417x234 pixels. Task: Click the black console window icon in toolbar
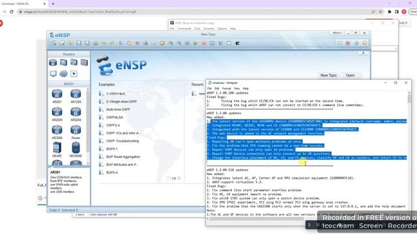click(237, 44)
